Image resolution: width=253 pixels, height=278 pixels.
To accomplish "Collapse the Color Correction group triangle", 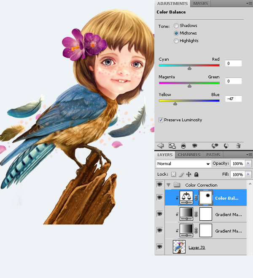I will point(169,185).
